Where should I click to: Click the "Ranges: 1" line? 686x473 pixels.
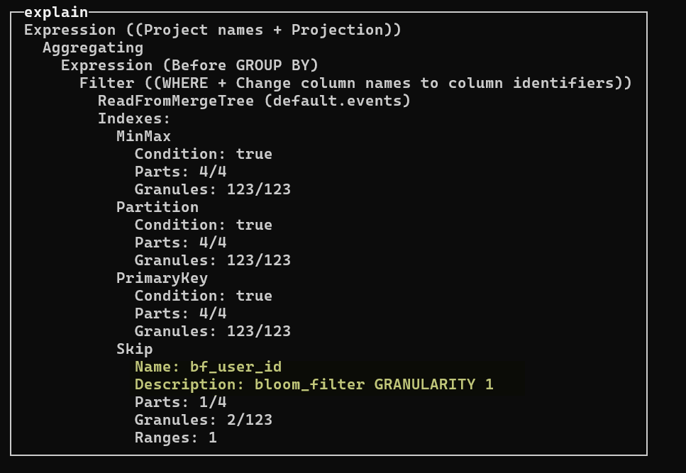(x=175, y=438)
